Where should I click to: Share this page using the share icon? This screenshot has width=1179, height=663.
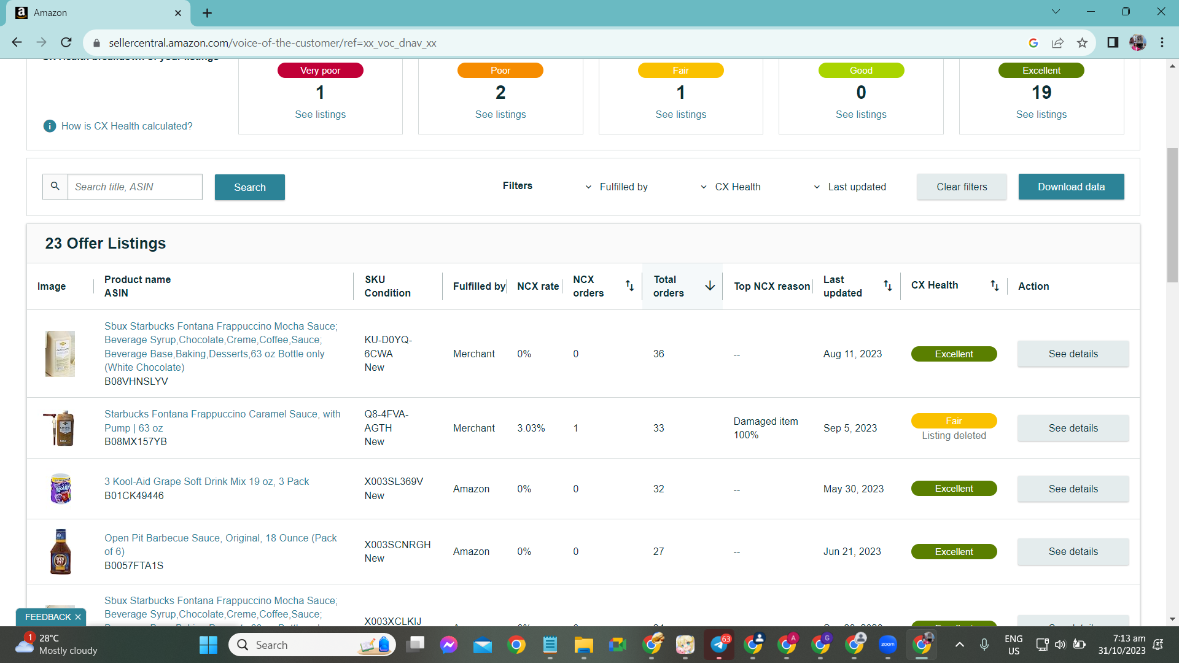click(x=1057, y=43)
